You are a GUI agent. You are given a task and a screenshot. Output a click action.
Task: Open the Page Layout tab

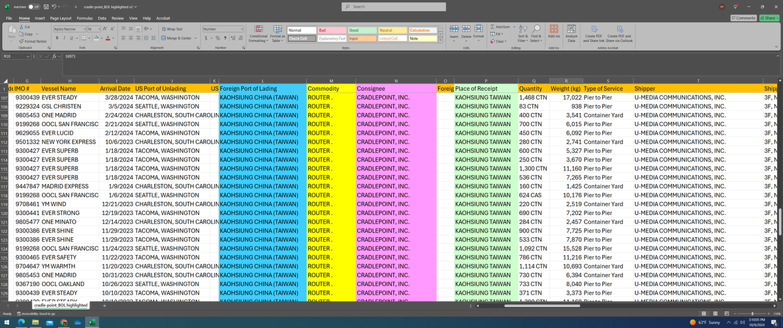[x=61, y=18]
